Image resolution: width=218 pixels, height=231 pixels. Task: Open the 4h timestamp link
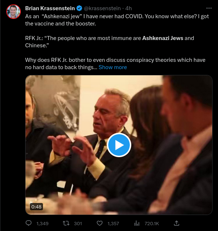pyautogui.click(x=128, y=8)
